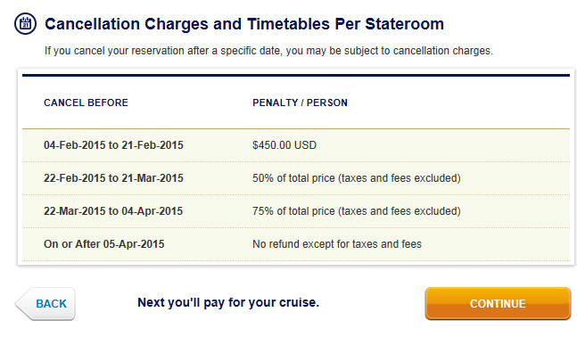577x345 pixels.
Task: Click the No refund except for taxes text
Action: tap(337, 244)
